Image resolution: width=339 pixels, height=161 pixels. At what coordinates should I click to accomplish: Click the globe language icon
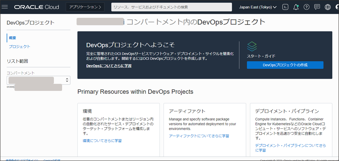point(327,7)
